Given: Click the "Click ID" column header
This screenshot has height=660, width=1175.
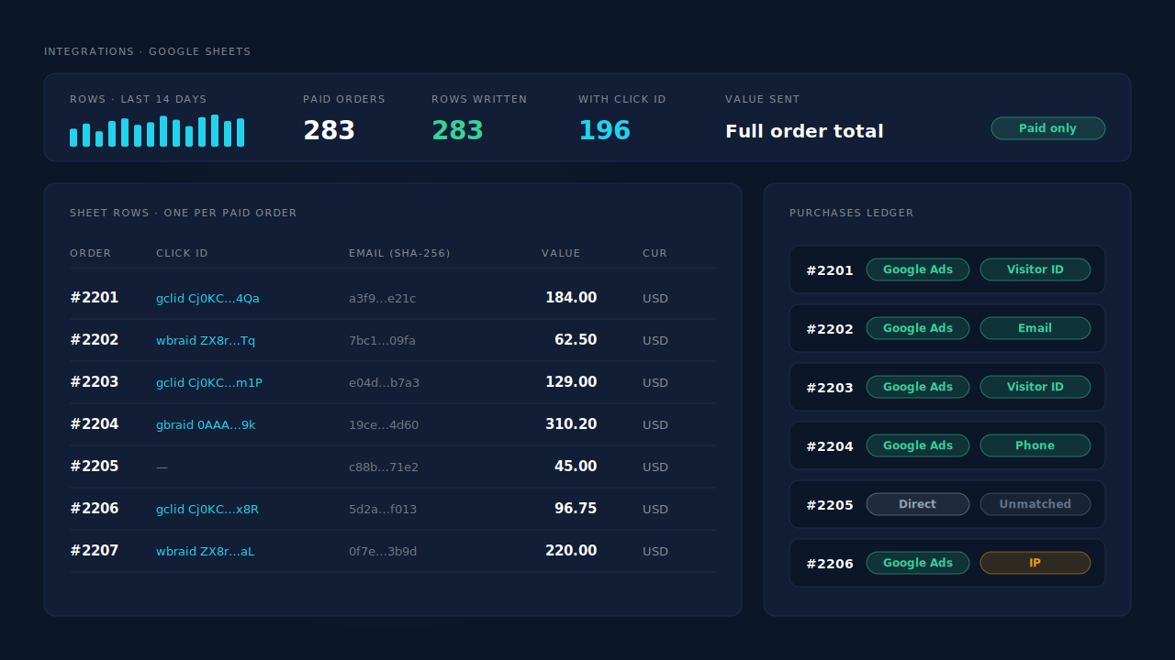Looking at the screenshot, I should (x=182, y=253).
